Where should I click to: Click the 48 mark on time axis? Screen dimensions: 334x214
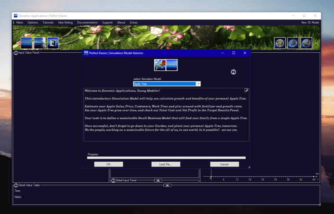click(313, 180)
